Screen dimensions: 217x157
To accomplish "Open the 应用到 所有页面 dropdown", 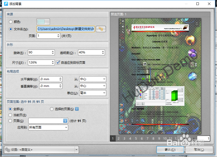I will click(48, 128).
